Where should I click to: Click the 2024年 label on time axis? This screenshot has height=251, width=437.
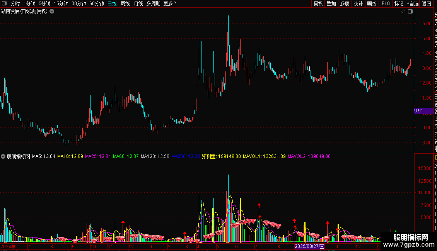coord(8,246)
